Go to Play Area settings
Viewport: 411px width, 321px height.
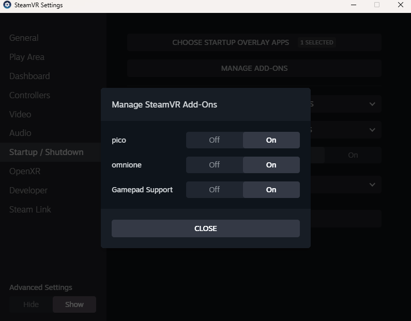pyautogui.click(x=27, y=57)
